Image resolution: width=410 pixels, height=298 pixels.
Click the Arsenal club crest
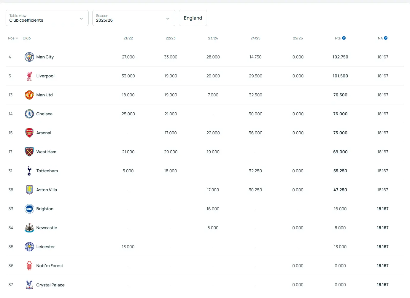[x=29, y=133]
